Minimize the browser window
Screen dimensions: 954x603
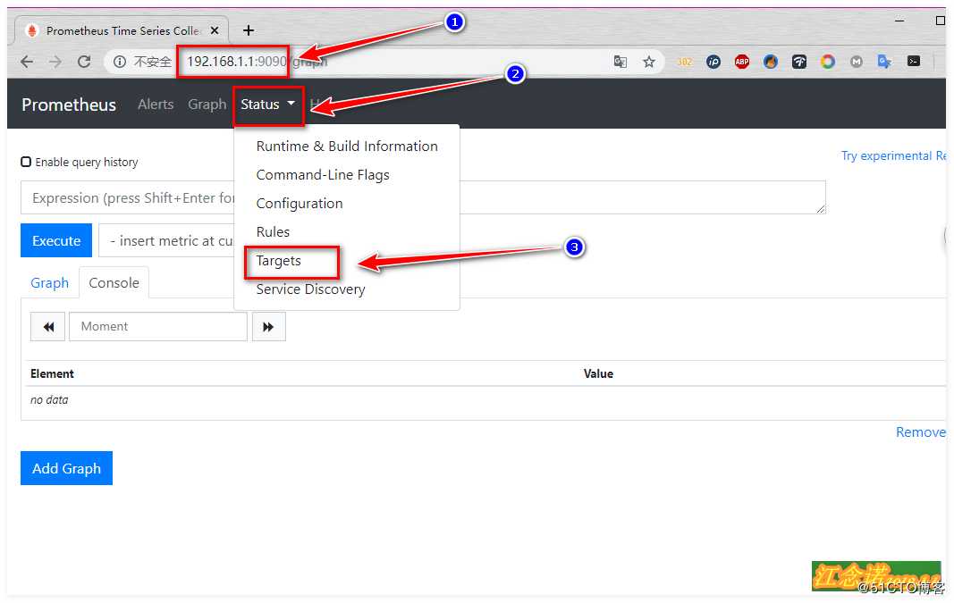(x=899, y=21)
